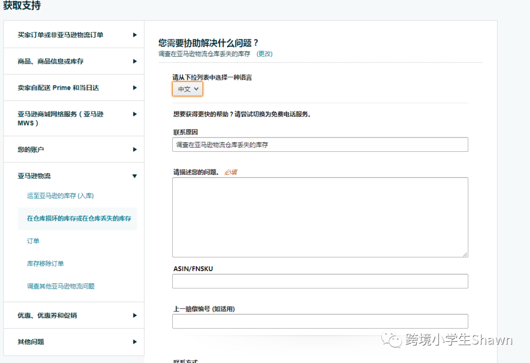Expand 卖家自配送 Prime 和当日达 arrow
Viewport: 530px width, 363px height.
[x=135, y=87]
